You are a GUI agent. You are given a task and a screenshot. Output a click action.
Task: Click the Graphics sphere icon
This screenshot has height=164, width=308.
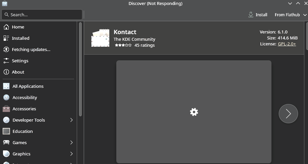click(6, 154)
